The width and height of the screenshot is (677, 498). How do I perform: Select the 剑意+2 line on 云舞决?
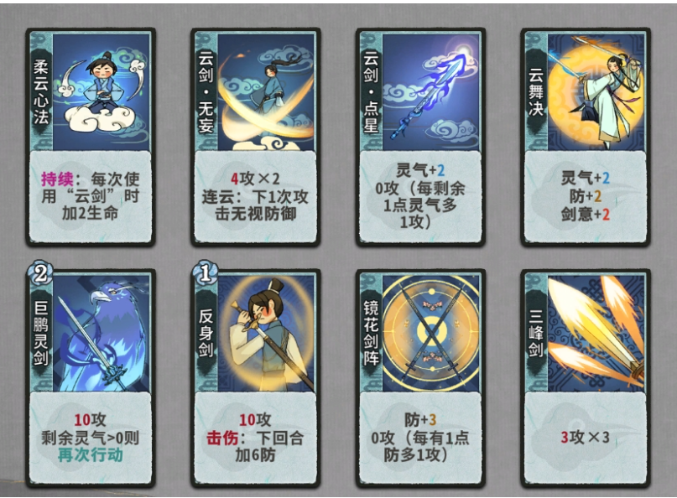click(x=585, y=214)
